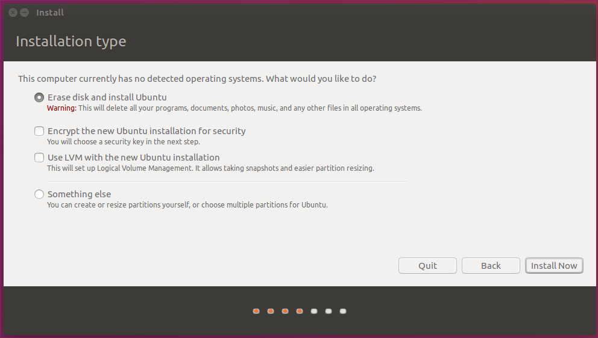Viewport: 598px width, 338px height.
Task: Go Back to the previous step
Action: [x=491, y=266]
